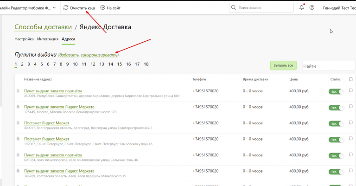Go to page 5 of pickup points
The height and width of the screenshot is (186, 356).
pyautogui.click(x=42, y=64)
